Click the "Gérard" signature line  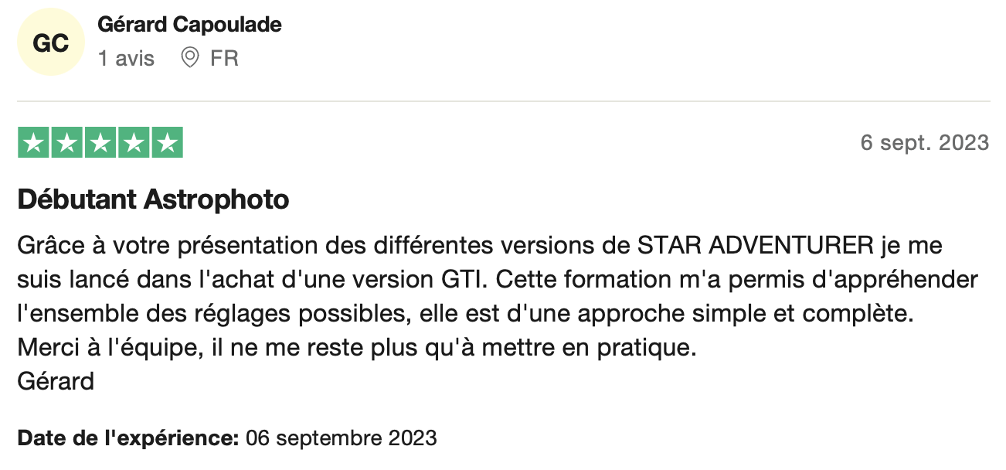(x=56, y=381)
